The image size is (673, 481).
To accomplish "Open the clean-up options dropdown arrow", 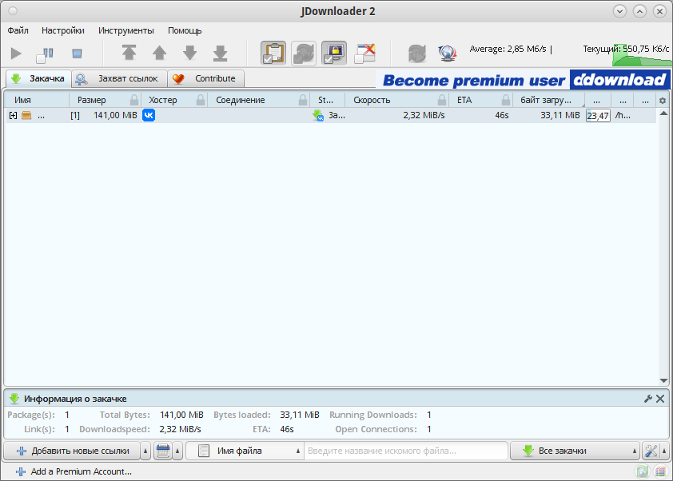I will coord(177,451).
